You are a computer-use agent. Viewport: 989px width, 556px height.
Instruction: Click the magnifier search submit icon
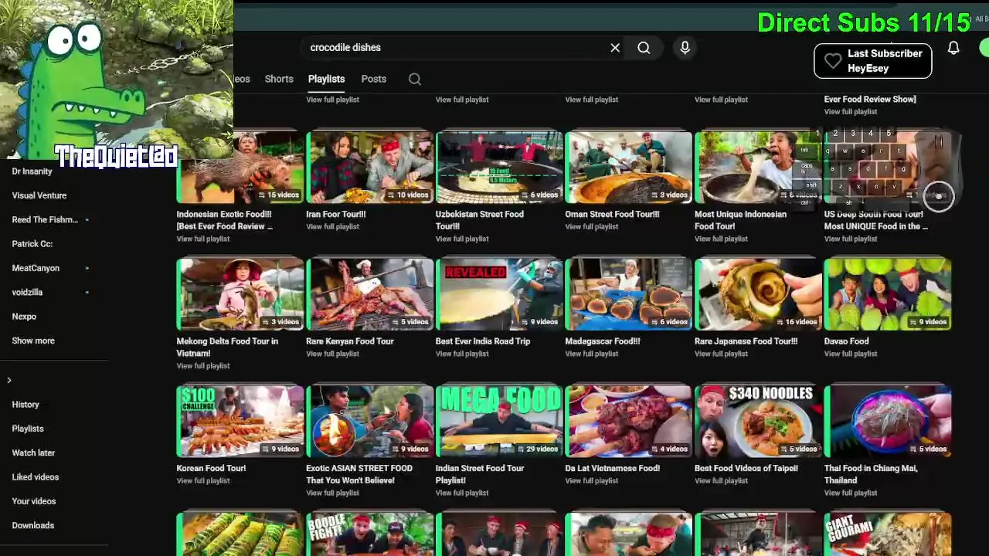point(644,48)
